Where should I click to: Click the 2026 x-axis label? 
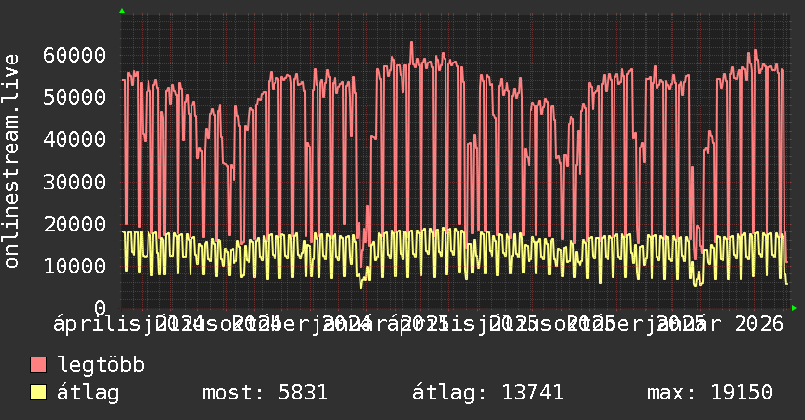[759, 324]
